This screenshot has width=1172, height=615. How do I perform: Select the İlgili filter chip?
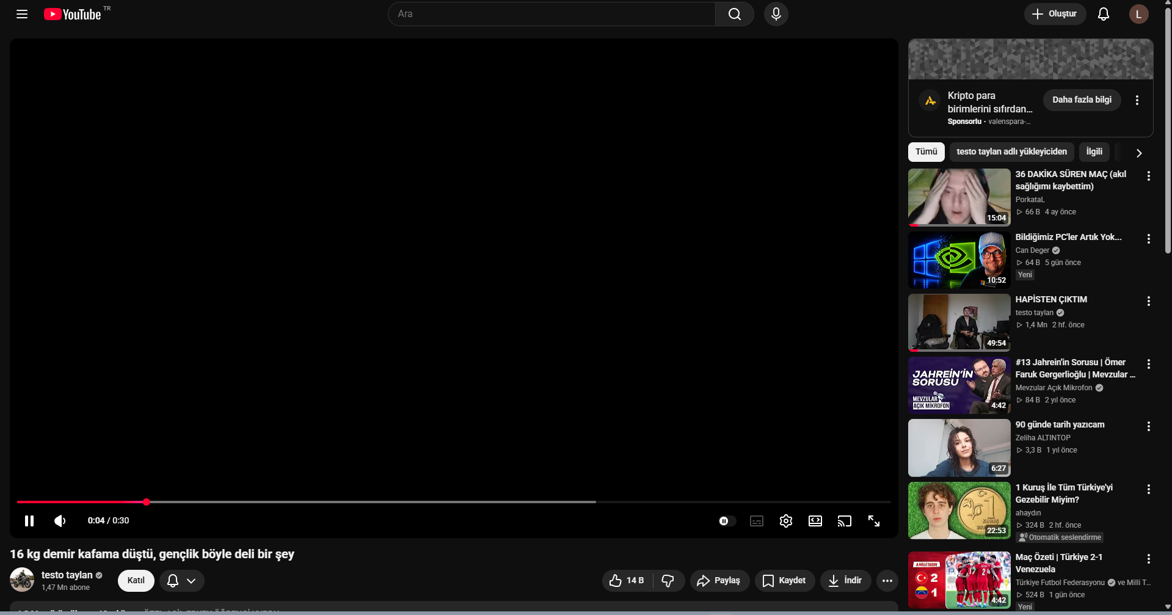(x=1094, y=152)
